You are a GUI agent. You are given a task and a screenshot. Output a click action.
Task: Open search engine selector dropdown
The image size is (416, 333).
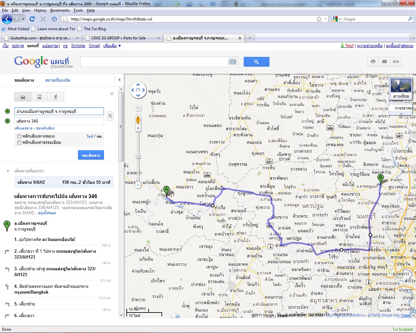tap(337, 19)
